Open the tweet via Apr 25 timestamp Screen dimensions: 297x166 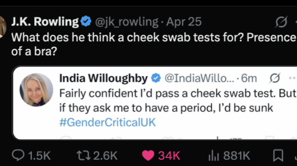pyautogui.click(x=183, y=21)
